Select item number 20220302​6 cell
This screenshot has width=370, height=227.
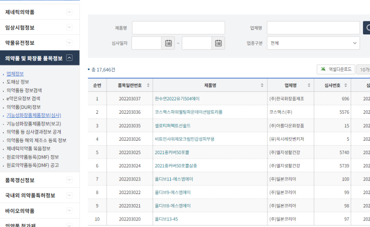click(130, 139)
